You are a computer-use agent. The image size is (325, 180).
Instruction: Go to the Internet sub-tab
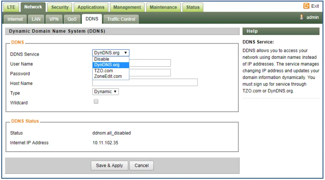click(15, 19)
